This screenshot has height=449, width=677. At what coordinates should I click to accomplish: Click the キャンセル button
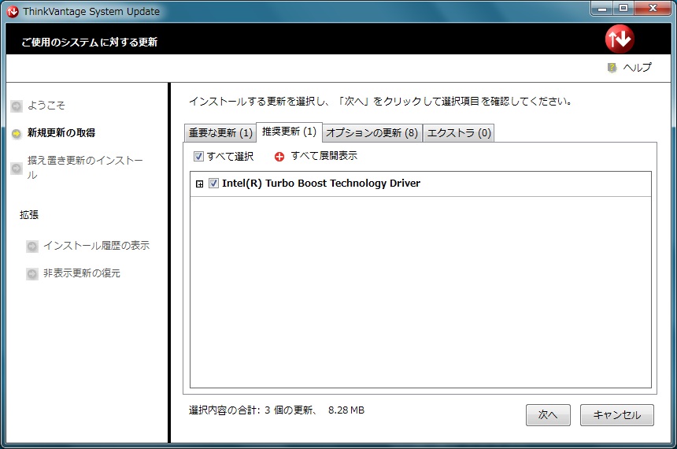(x=616, y=415)
